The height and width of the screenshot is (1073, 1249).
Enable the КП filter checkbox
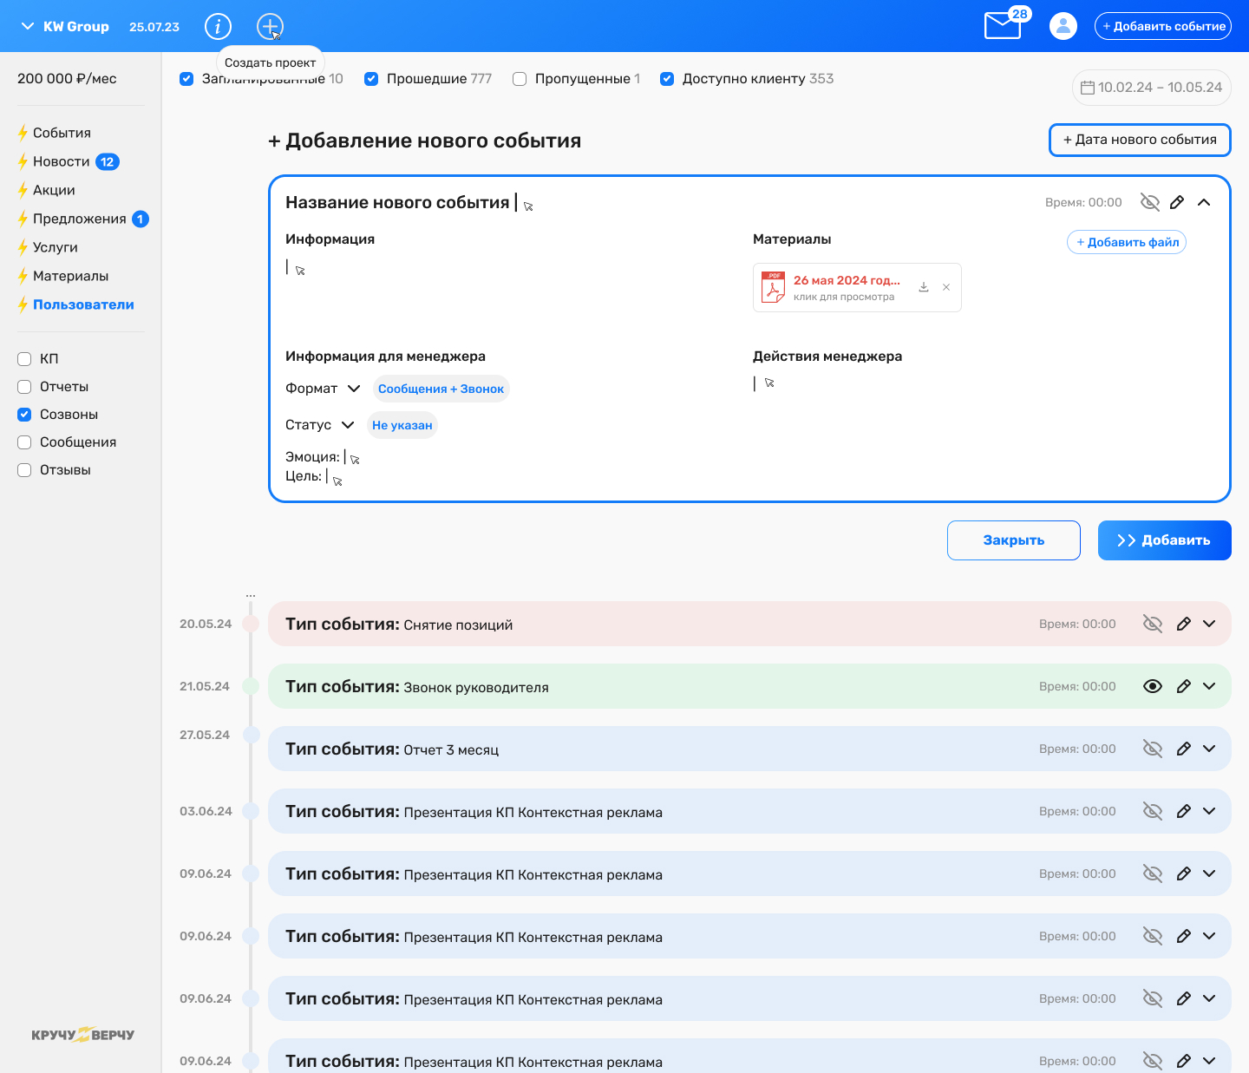[x=24, y=359]
